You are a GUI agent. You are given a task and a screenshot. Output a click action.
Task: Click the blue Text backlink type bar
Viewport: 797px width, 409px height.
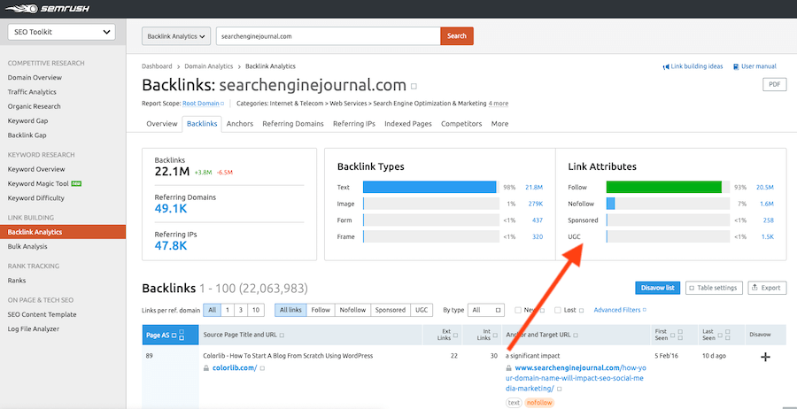click(x=429, y=188)
